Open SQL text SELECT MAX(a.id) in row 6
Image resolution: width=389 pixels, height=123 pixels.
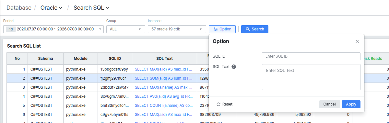(x=163, y=115)
